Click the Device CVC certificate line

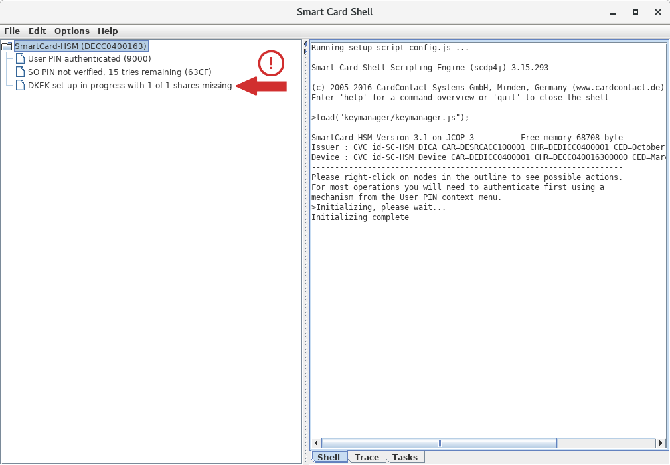[488, 157]
